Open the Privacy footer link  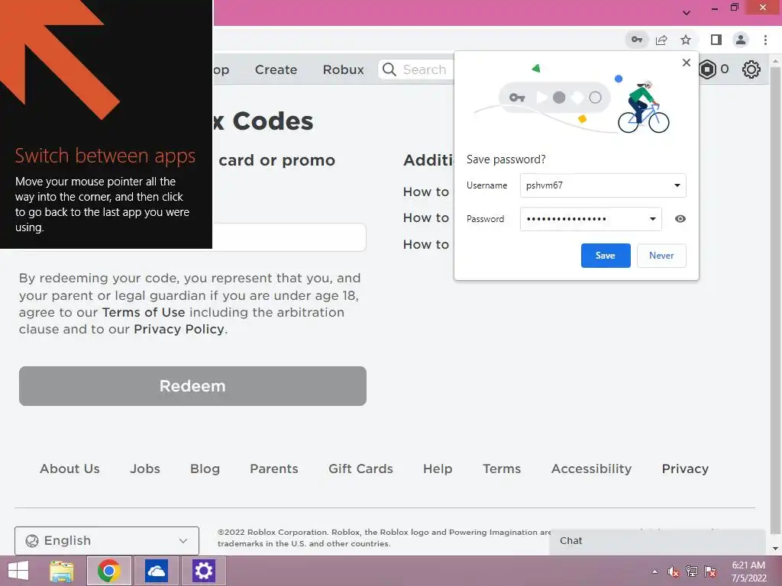(x=685, y=468)
